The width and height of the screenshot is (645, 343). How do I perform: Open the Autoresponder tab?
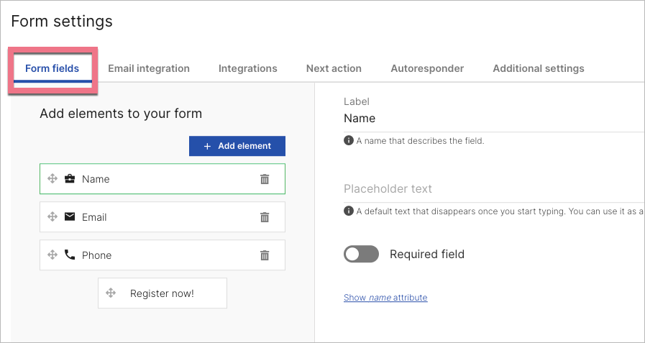pyautogui.click(x=427, y=68)
